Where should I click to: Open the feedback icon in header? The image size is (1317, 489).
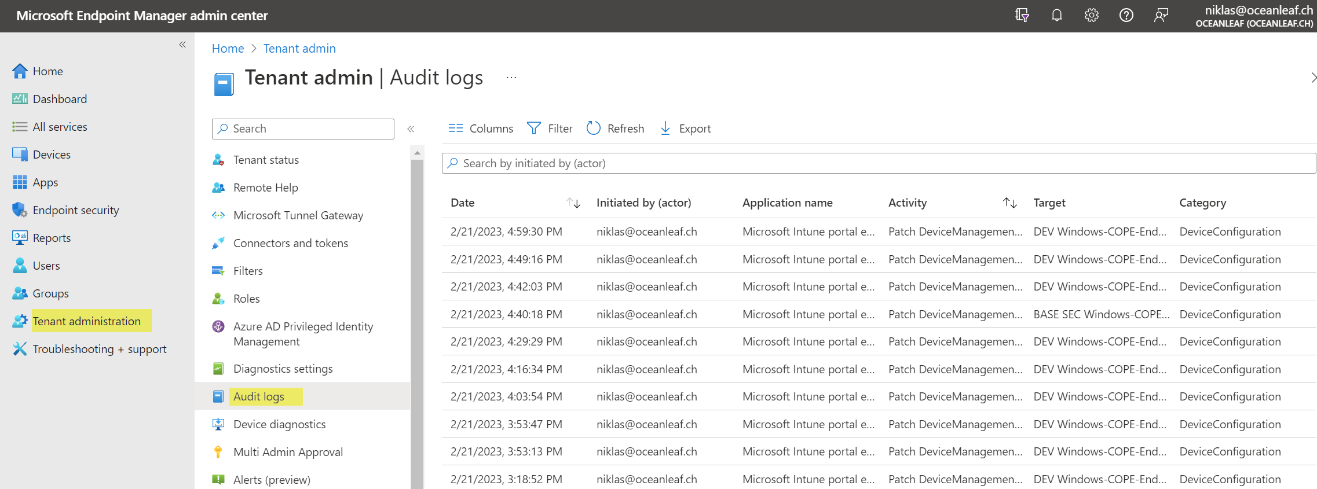pos(1161,15)
